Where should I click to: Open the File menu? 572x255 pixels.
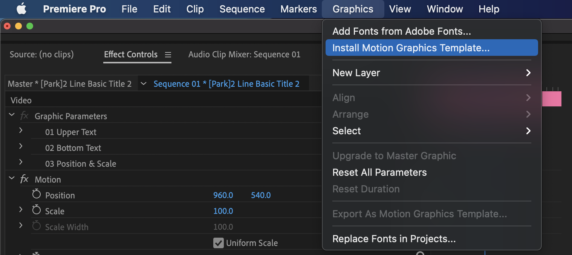pyautogui.click(x=130, y=9)
